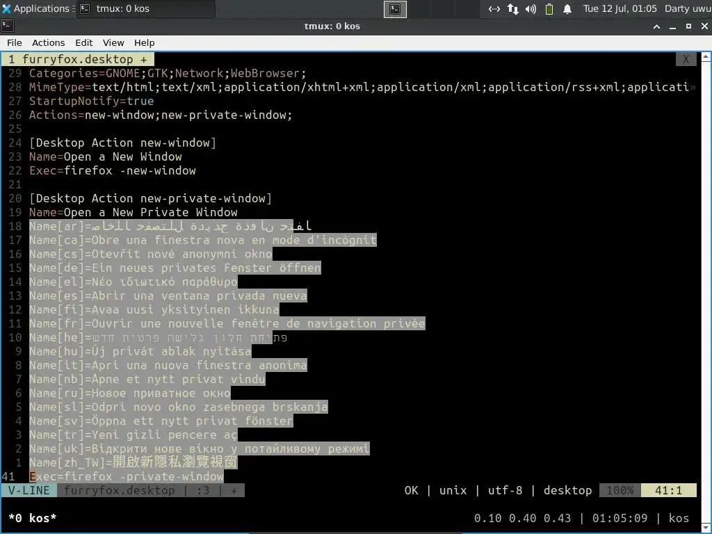Click 'Name[it]=Apri una nuova finestra' line
712x534 pixels.
(x=168, y=366)
